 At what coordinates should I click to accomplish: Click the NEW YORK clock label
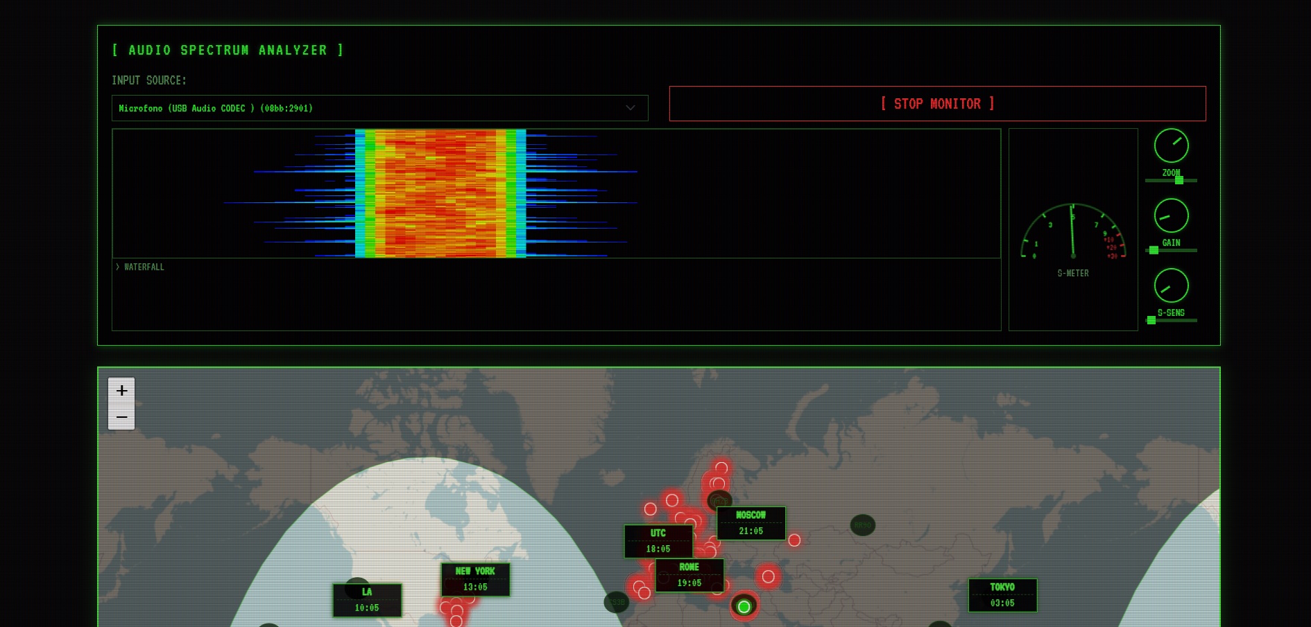pyautogui.click(x=475, y=579)
